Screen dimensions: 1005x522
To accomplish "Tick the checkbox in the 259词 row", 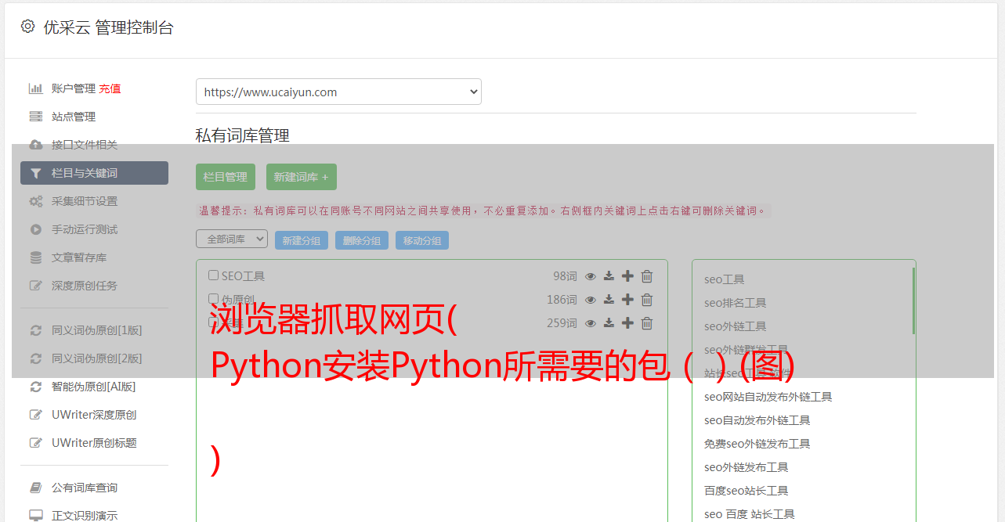I will tap(213, 322).
